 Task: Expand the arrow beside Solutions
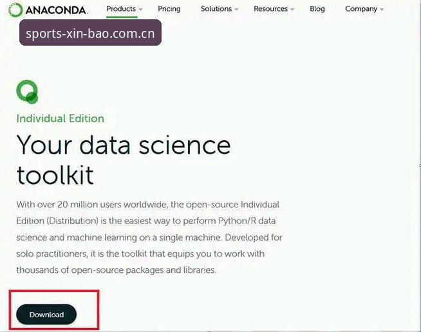click(236, 10)
